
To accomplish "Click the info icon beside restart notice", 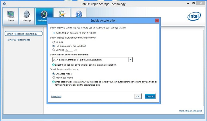I will pyautogui.click(x=53, y=82).
